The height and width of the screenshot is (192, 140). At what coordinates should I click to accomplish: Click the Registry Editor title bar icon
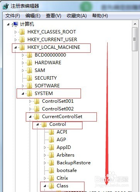tap(6, 6)
